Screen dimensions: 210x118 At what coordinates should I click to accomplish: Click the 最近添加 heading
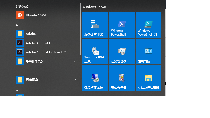pos(22,6)
